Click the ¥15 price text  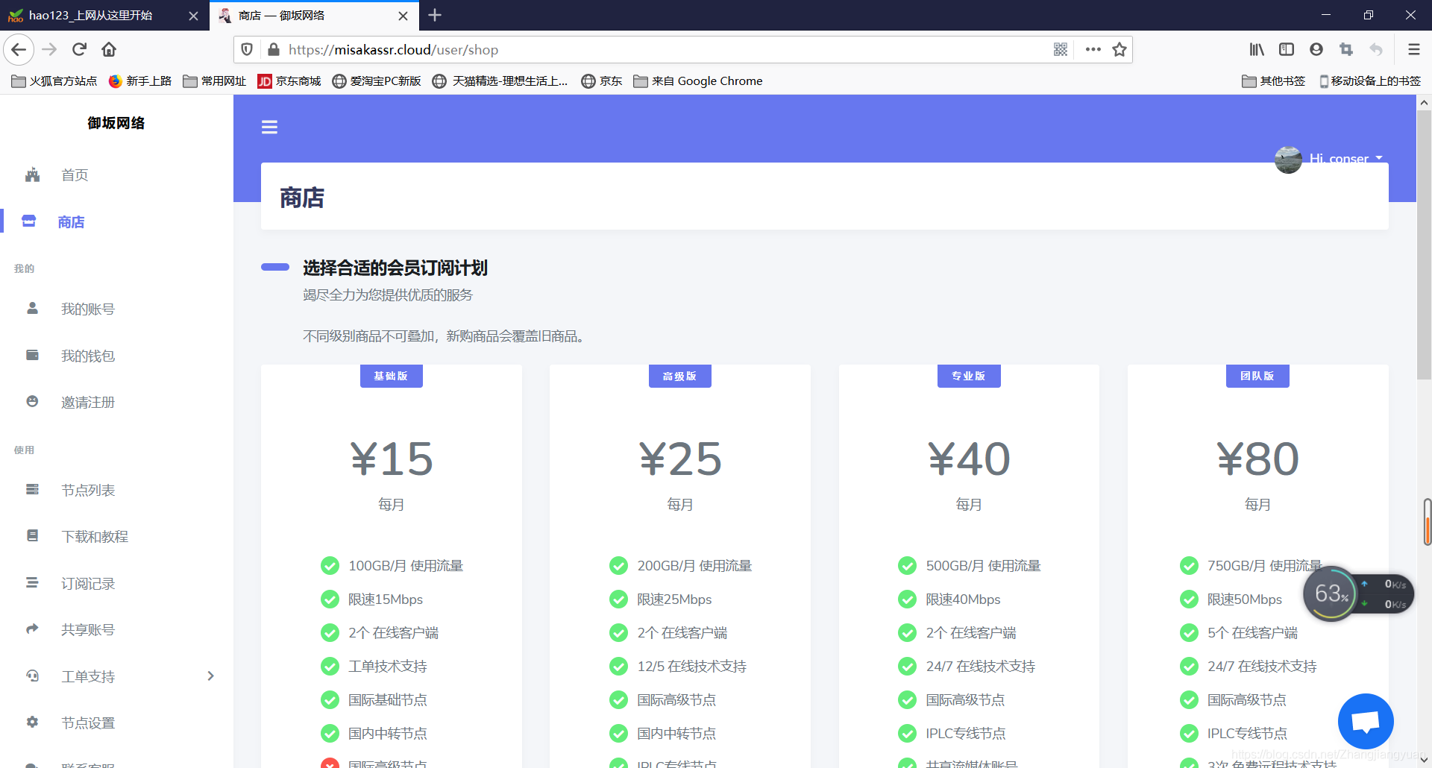[x=392, y=459]
